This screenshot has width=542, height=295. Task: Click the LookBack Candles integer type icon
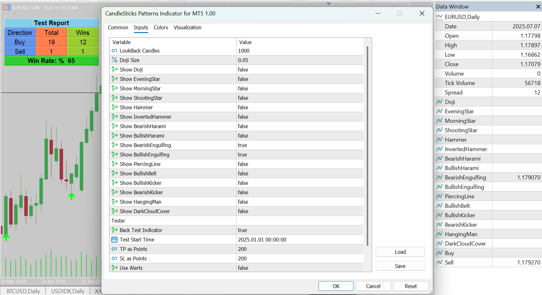coord(114,51)
